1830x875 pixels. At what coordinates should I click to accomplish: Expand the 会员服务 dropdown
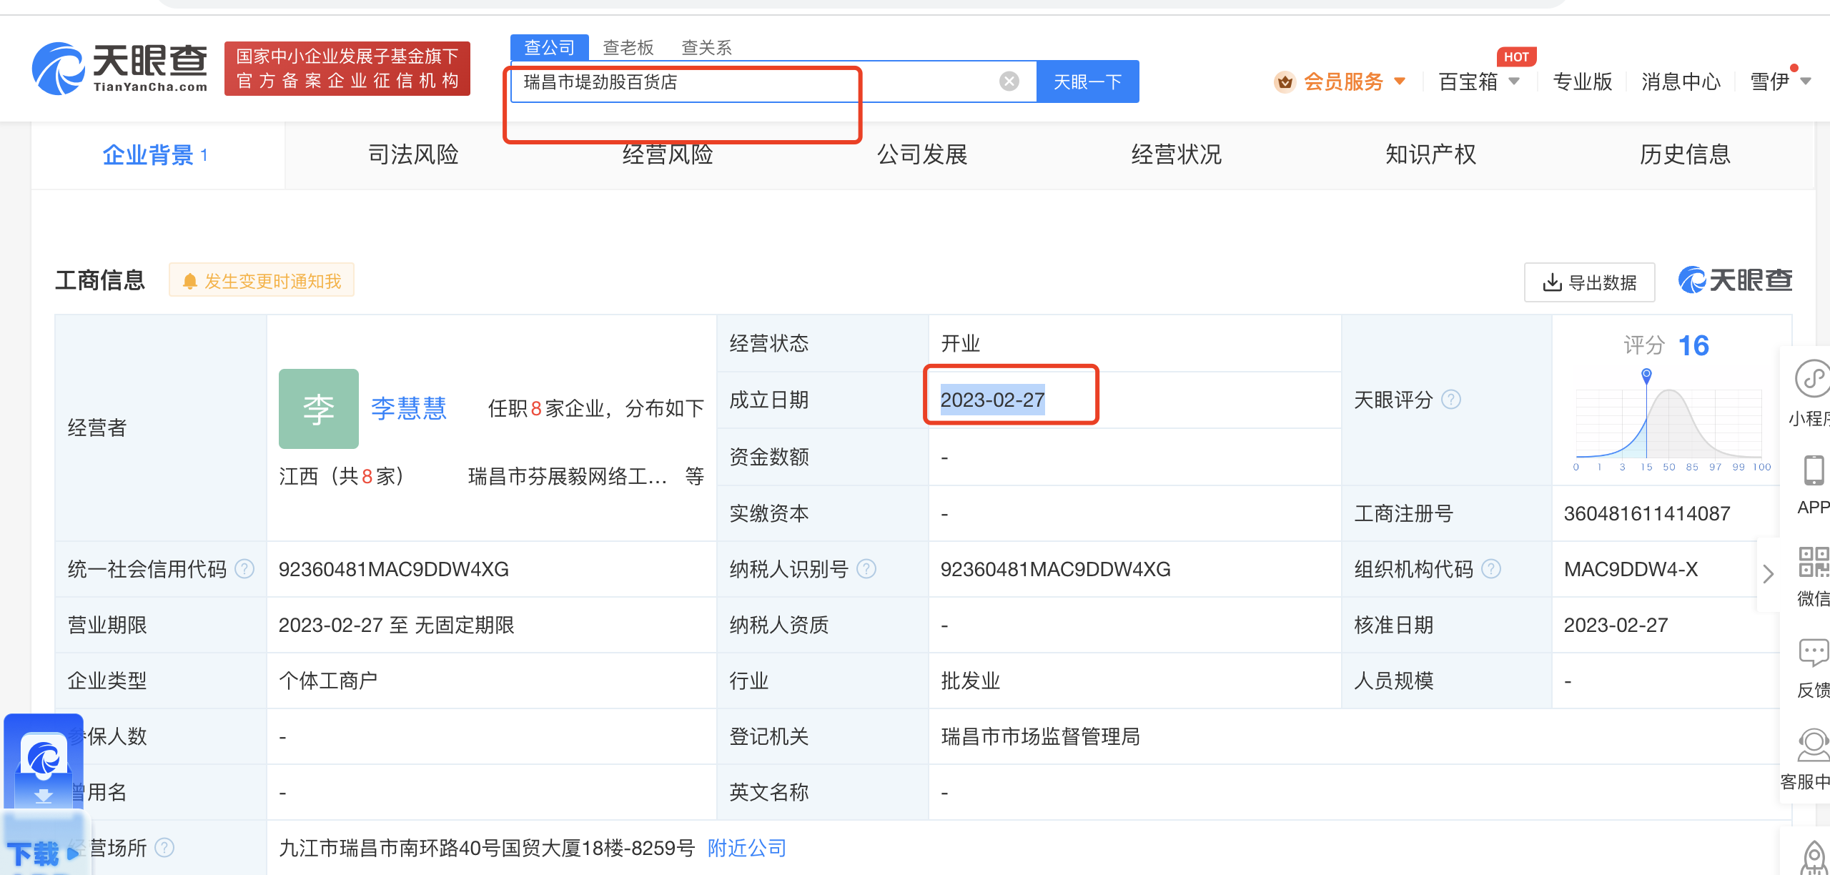tap(1344, 81)
